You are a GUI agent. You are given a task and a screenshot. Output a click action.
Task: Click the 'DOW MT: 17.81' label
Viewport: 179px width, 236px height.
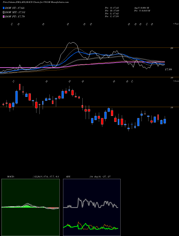pyautogui.click(x=15, y=13)
